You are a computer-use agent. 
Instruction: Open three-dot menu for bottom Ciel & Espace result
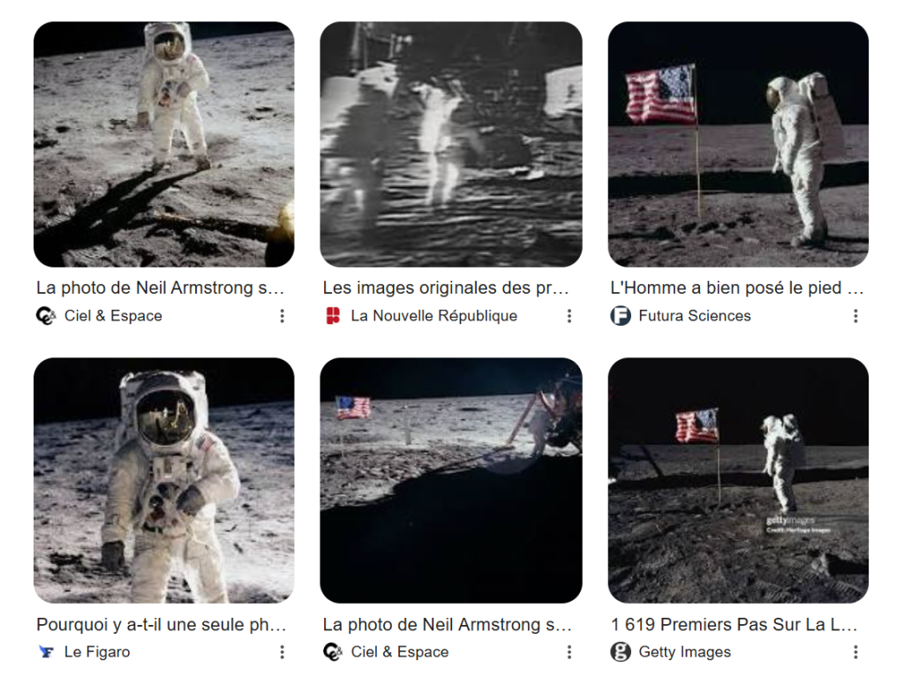pos(569,651)
